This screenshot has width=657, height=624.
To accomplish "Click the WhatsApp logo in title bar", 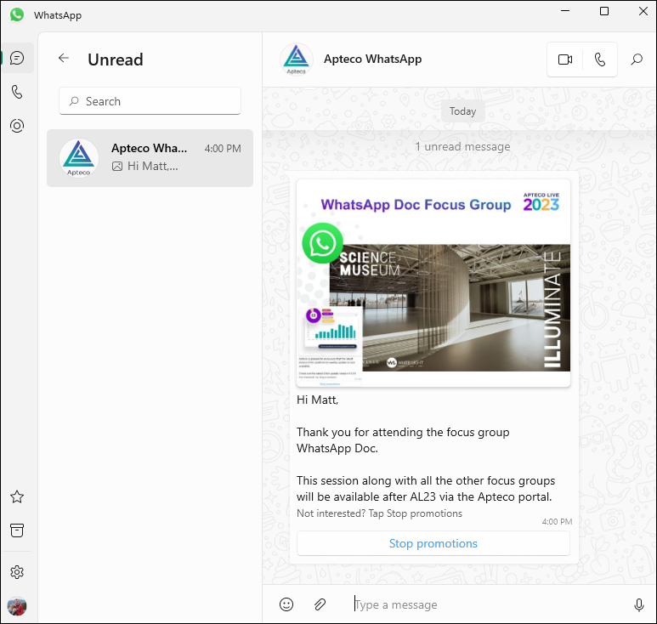I will [x=17, y=14].
